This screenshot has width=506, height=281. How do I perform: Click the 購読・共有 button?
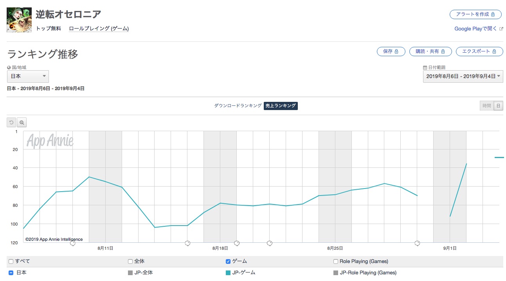click(430, 52)
